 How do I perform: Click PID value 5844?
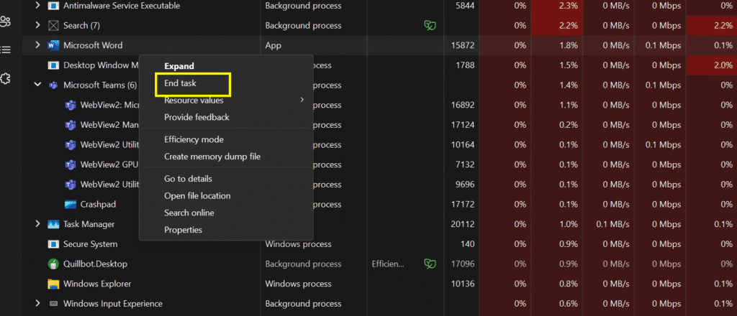click(x=465, y=6)
